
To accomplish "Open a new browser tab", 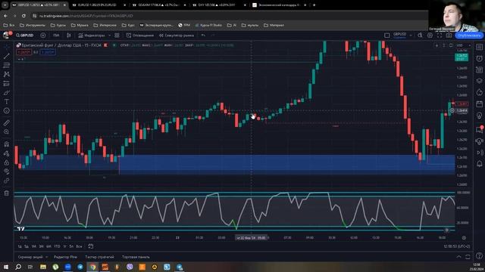I will point(314,5).
